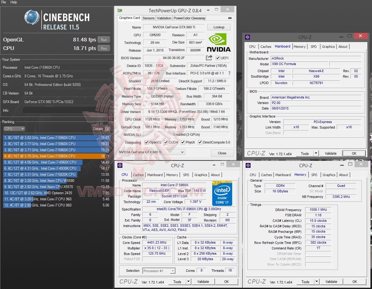372x289 pixels.
Task: Switch to the Sensors tab in GPU-Z
Action: pyautogui.click(x=148, y=18)
